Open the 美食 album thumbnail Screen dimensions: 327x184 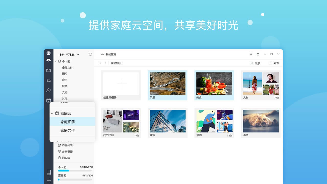(214, 84)
